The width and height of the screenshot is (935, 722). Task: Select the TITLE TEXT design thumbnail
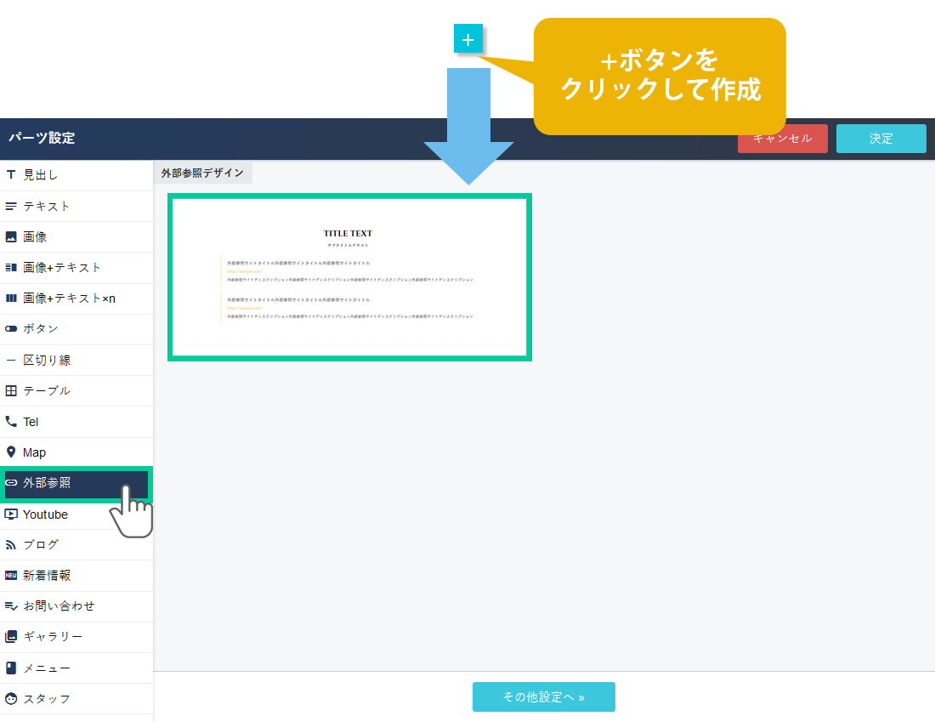tap(349, 277)
